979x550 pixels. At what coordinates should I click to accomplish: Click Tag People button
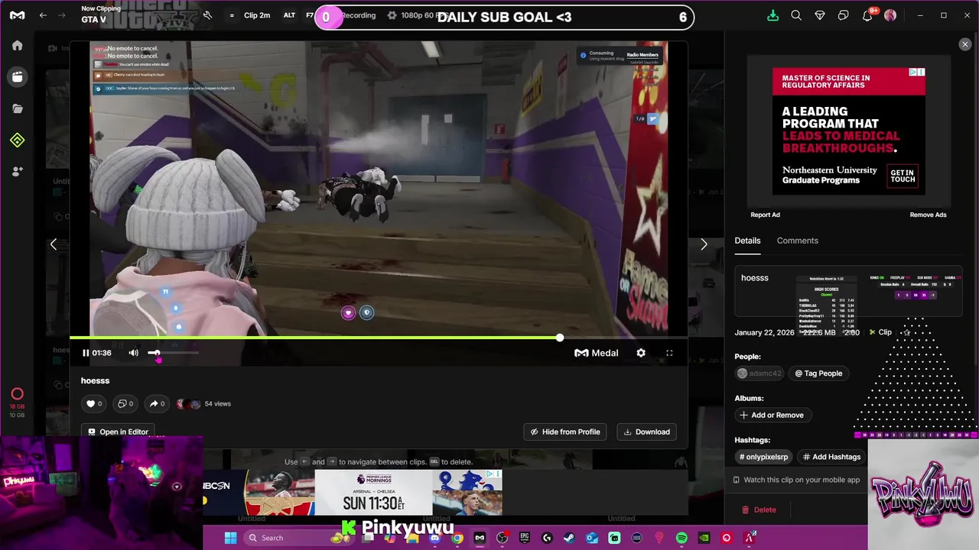(818, 374)
